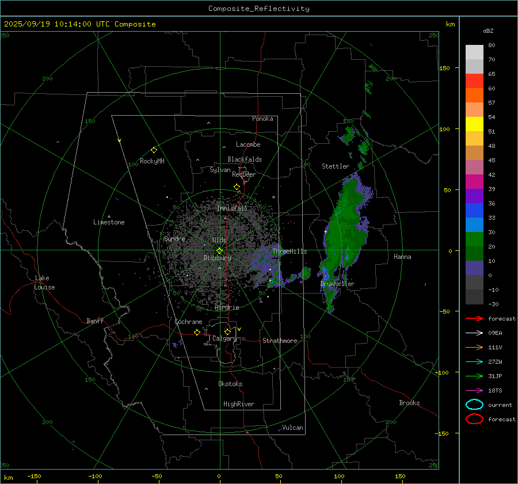The width and height of the screenshot is (518, 484).
Task: Click the red forecast arrow in legend
Action: 474,318
